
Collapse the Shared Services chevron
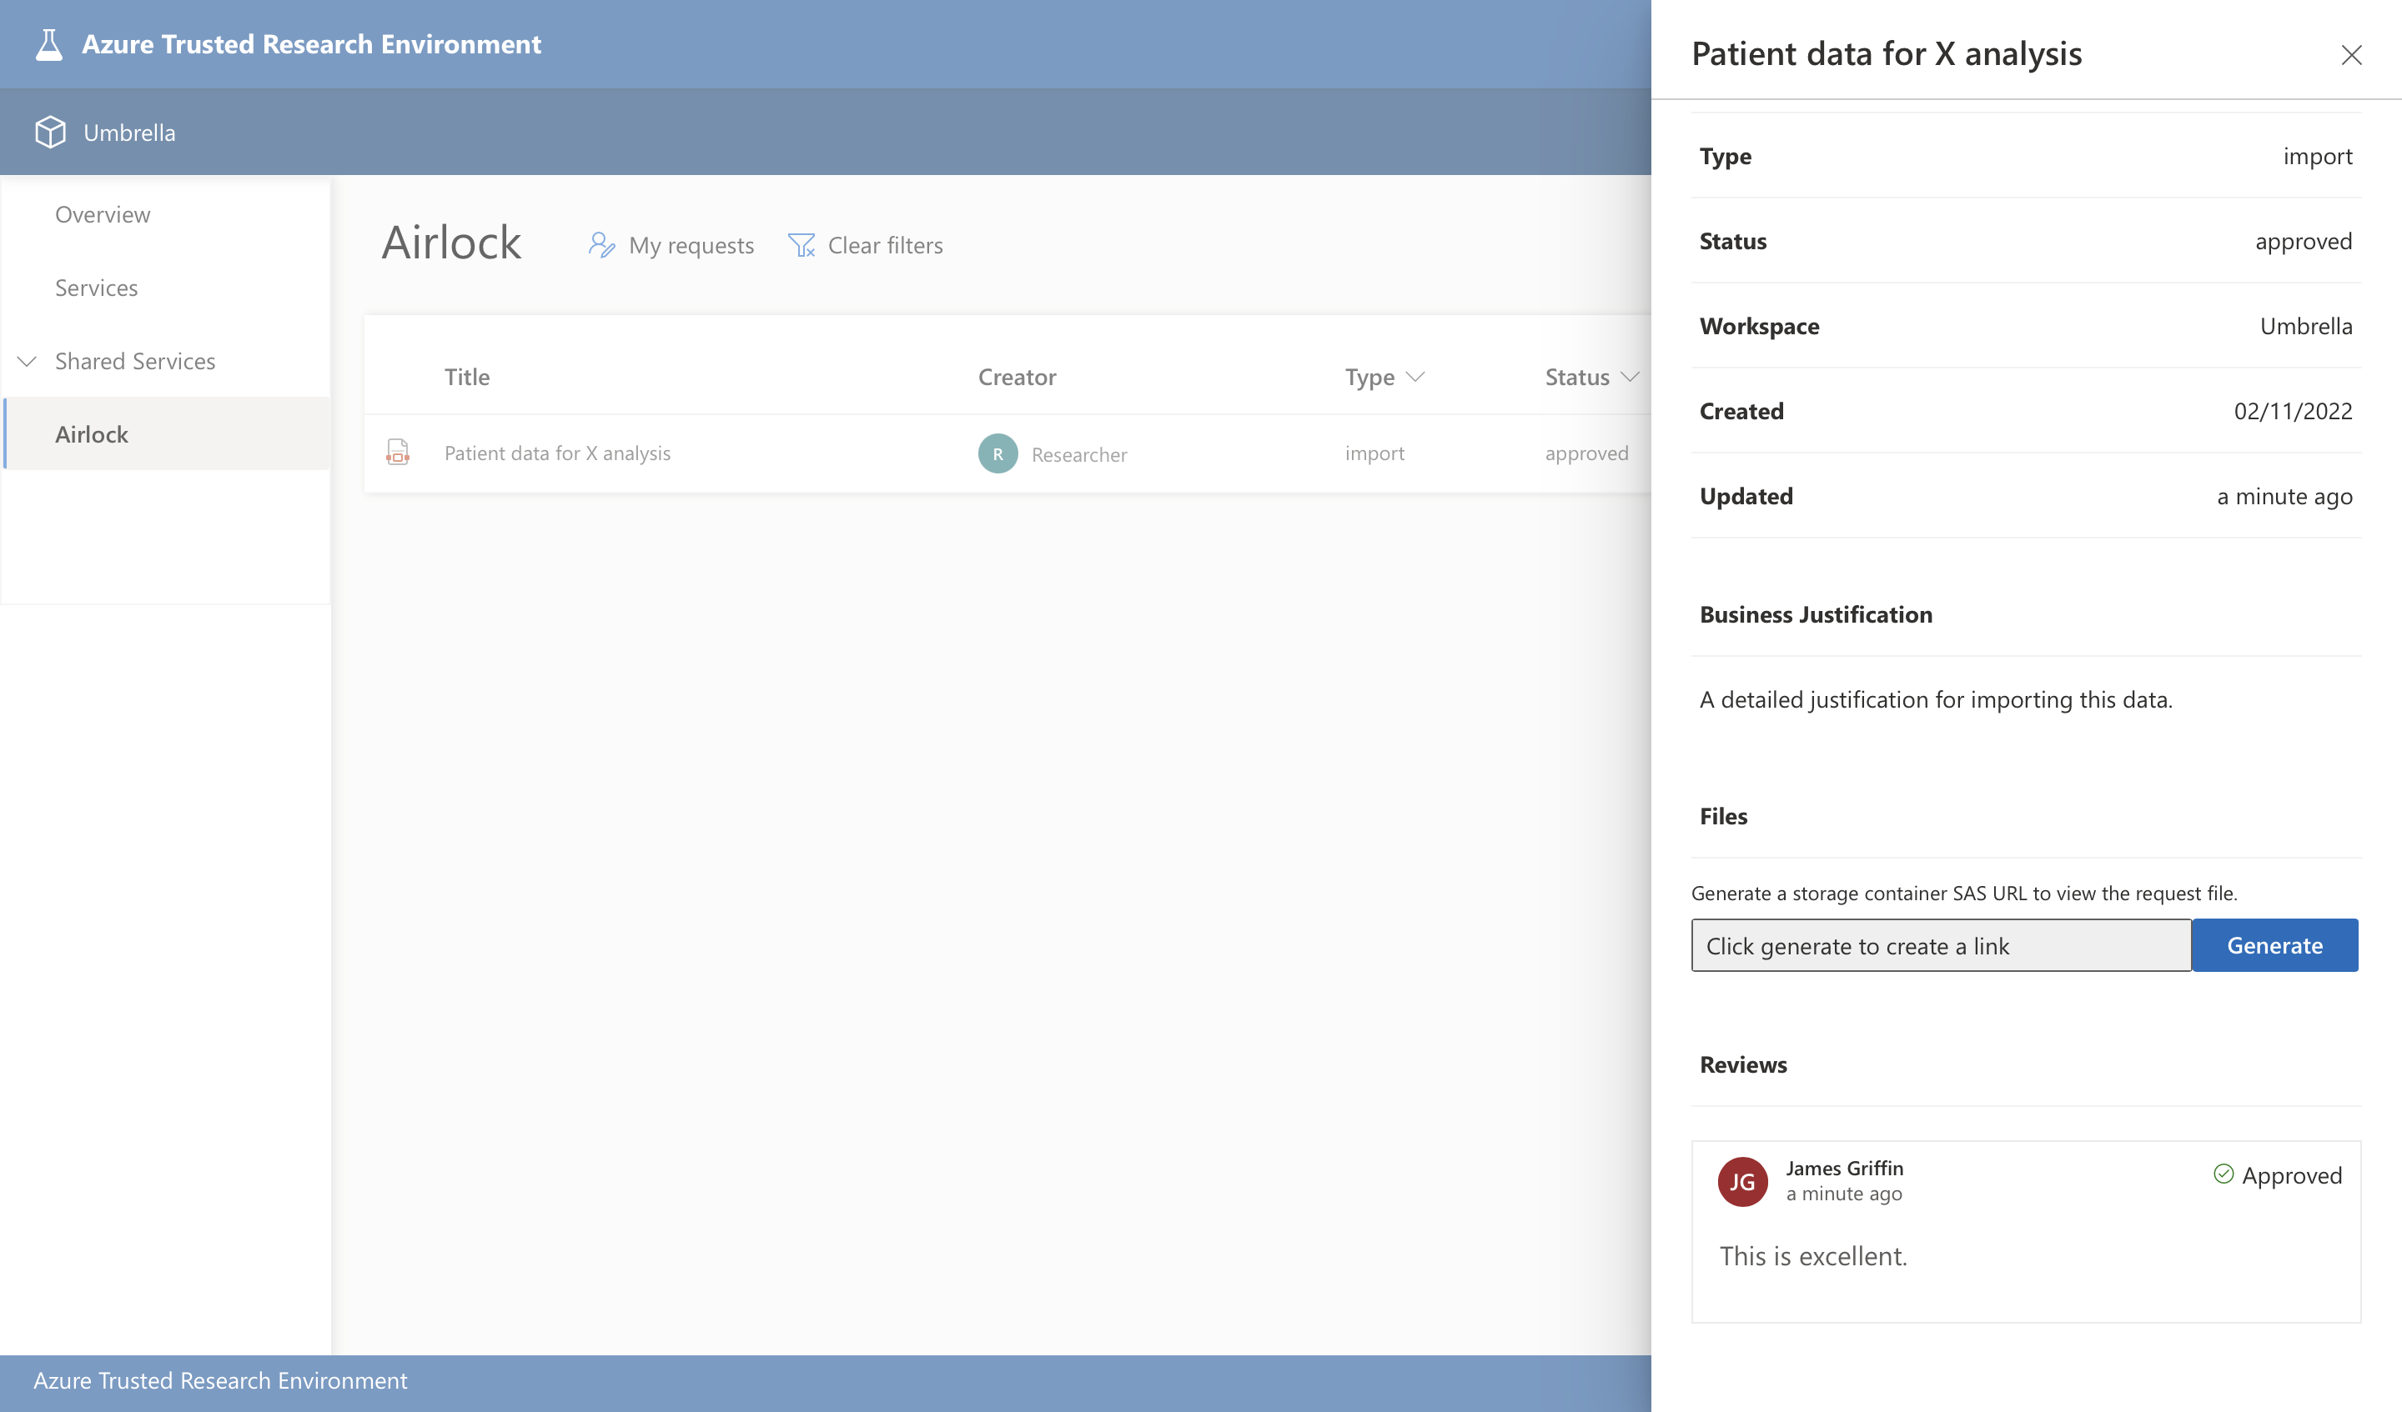point(28,361)
